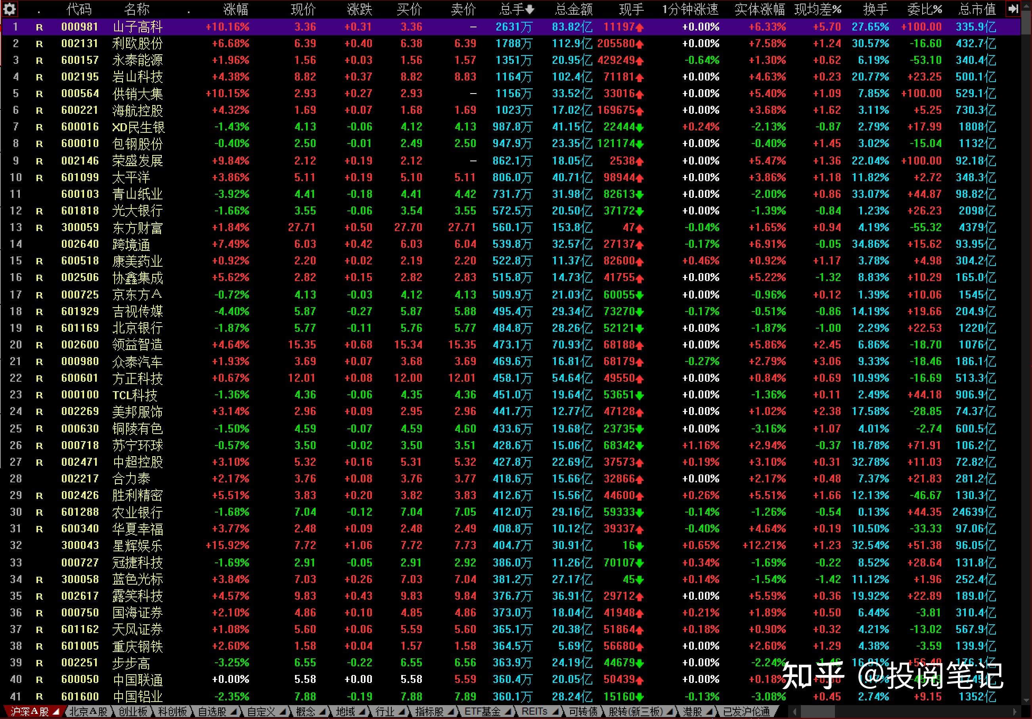Click the horizontal scrollbar right arrow
1032x719 pixels.
click(1015, 712)
